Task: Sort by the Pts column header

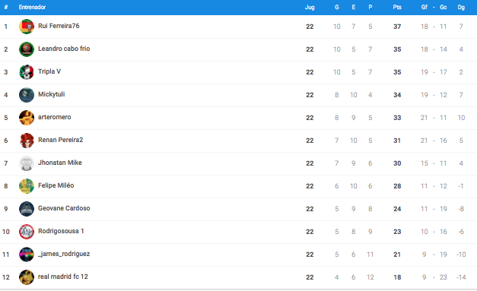Action: coord(397,8)
